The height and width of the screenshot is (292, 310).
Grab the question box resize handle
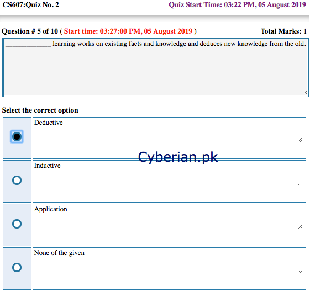coord(305,93)
